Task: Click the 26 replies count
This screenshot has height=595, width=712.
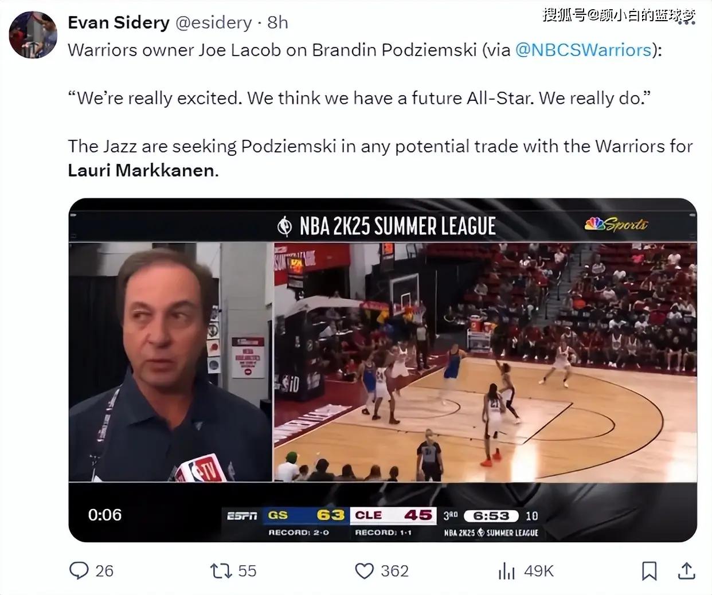Action: click(104, 571)
